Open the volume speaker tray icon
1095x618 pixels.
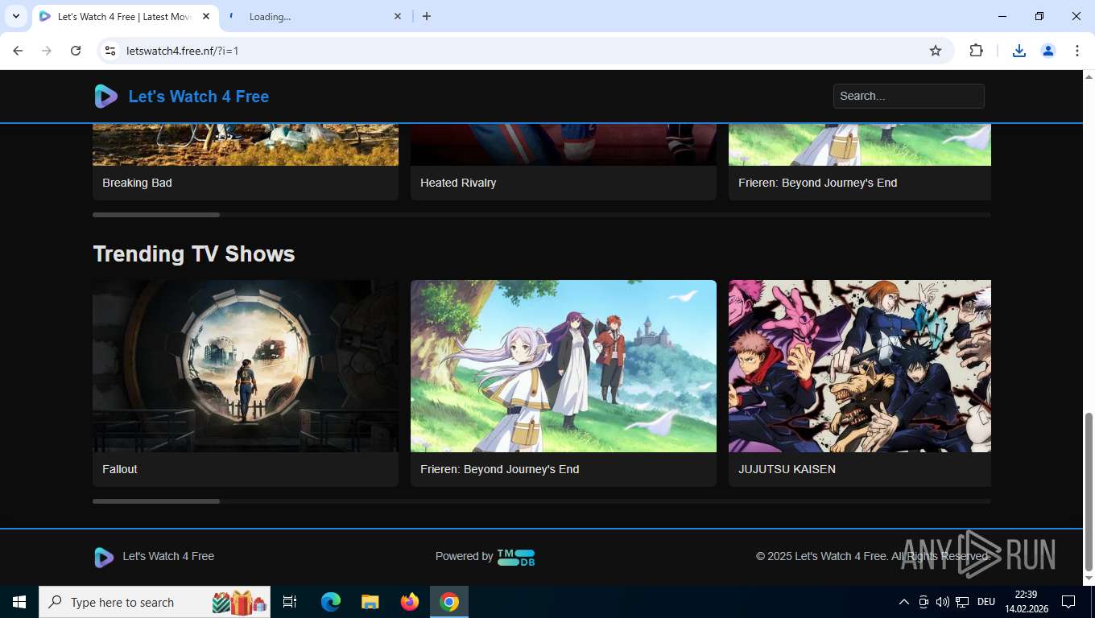943,602
